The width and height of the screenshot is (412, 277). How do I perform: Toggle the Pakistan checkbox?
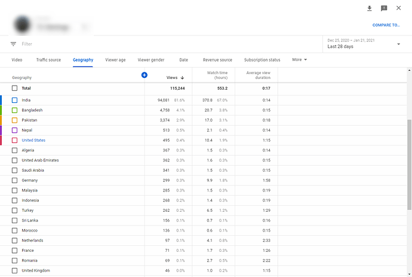15,120
